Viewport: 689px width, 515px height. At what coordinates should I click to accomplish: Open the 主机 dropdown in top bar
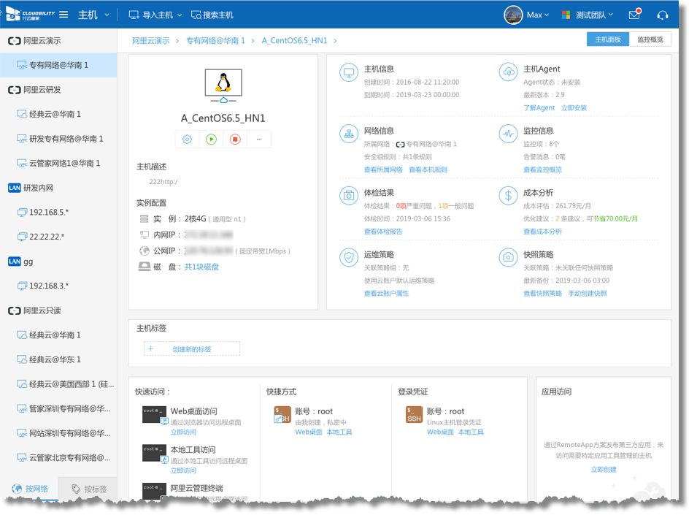(x=93, y=15)
